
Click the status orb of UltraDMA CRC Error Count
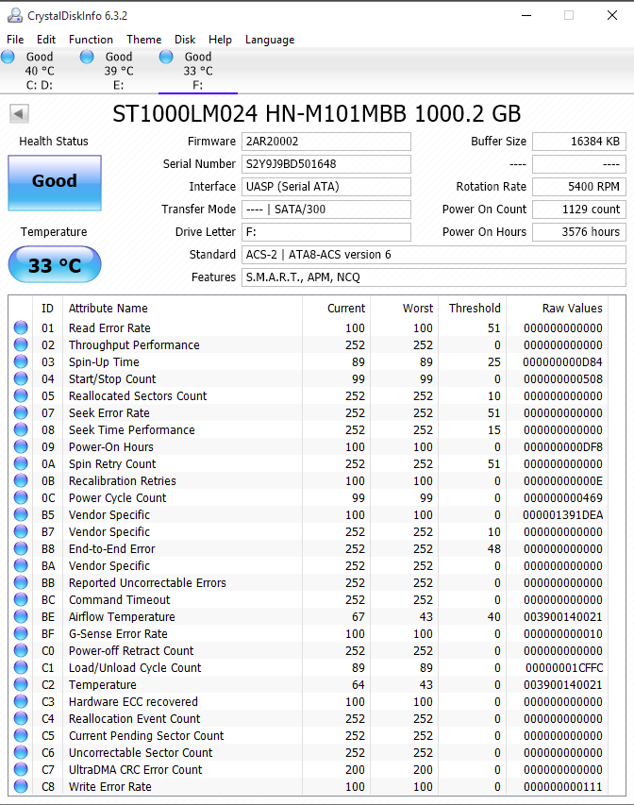tap(21, 769)
